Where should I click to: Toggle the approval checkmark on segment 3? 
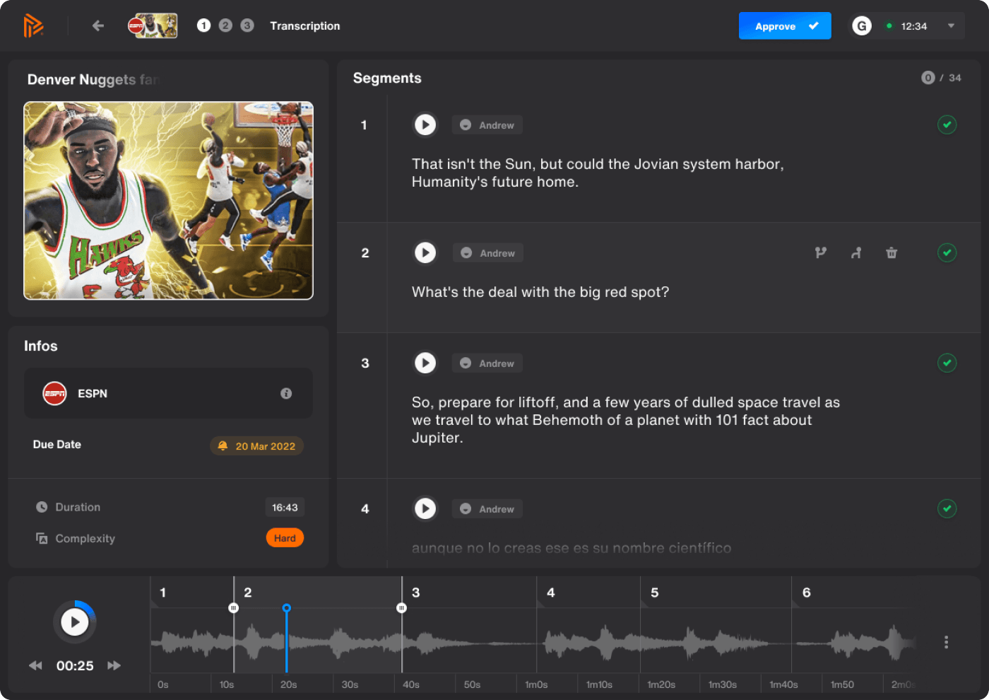coord(947,363)
